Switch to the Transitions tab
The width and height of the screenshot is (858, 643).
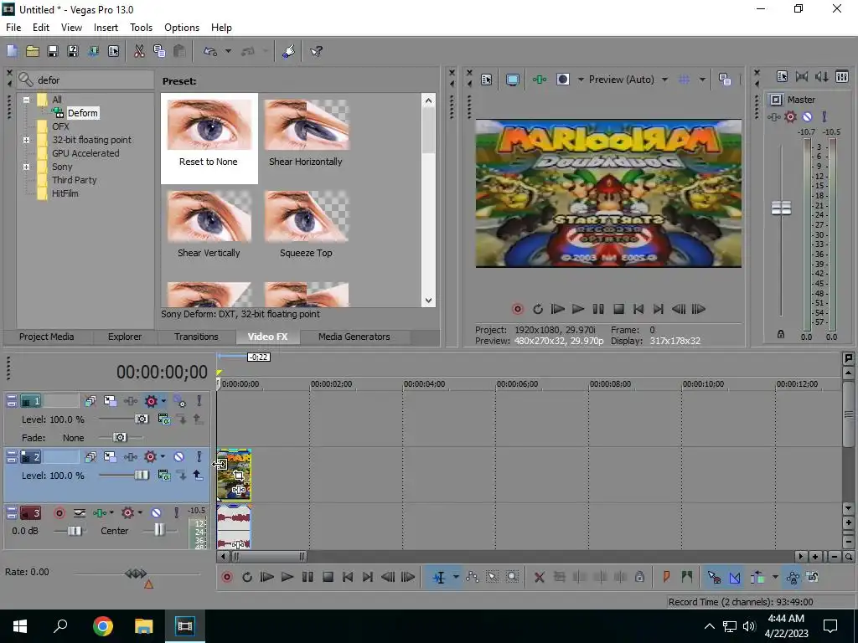click(x=196, y=337)
